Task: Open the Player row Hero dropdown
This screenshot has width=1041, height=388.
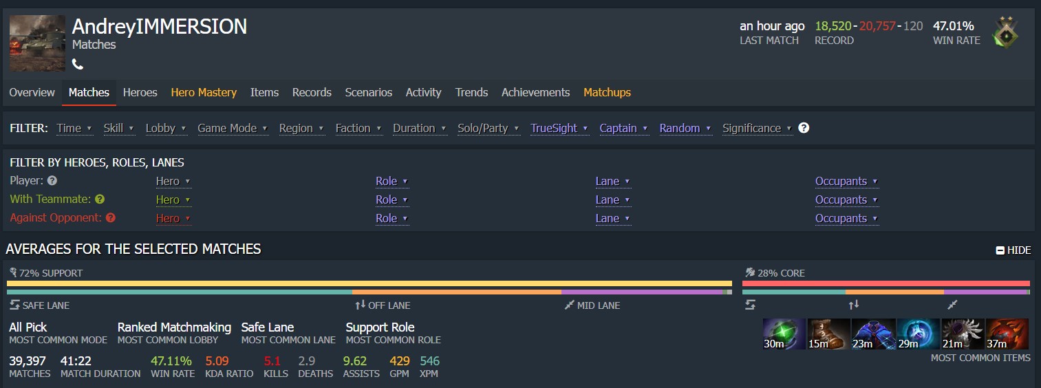Action: click(173, 181)
